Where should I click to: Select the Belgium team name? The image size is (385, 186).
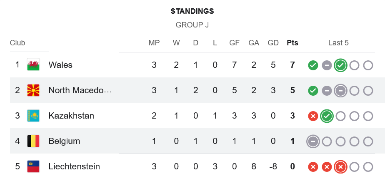64,141
